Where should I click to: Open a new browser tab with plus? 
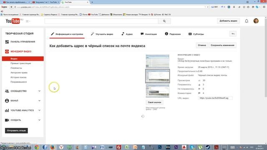pos(92,2)
